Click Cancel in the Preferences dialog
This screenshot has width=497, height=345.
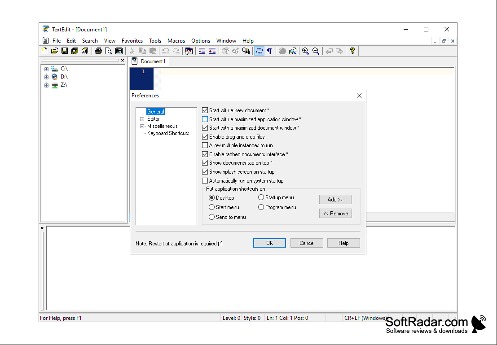coord(307,243)
